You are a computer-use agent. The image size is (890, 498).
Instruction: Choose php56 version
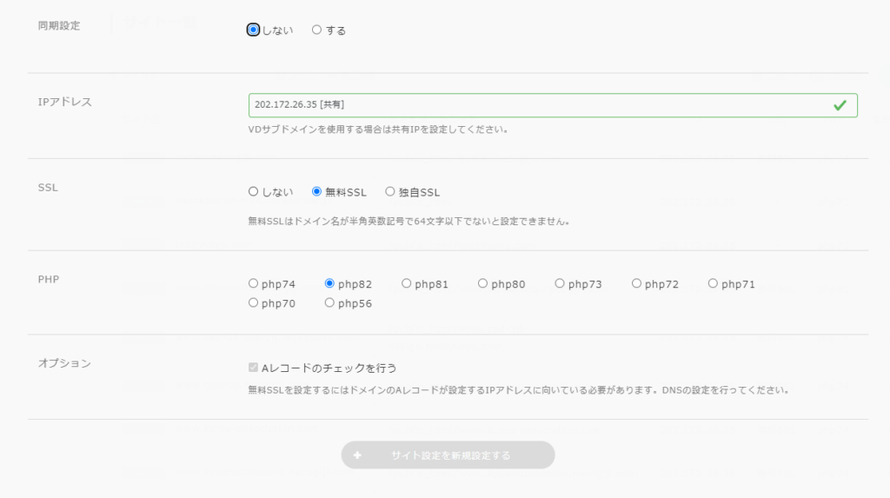pos(330,303)
